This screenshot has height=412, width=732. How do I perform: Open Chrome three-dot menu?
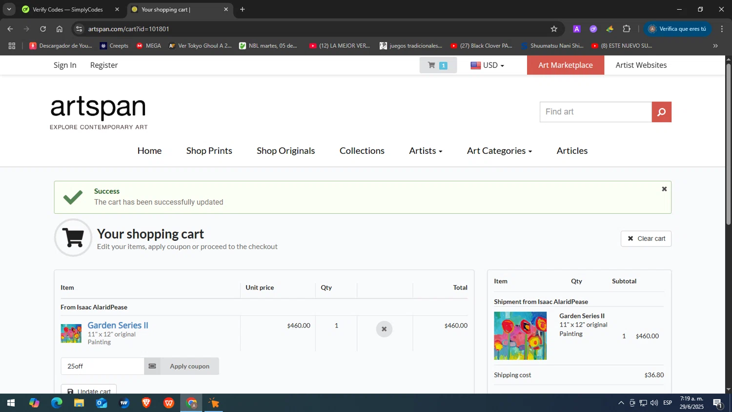point(722,29)
